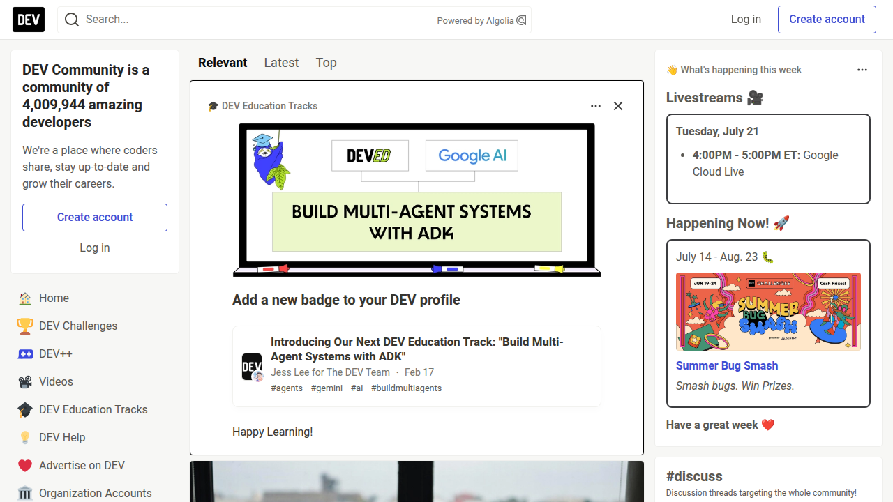This screenshot has height=502, width=893.
Task: Open DEV Education Tracks card options menu
Action: (x=596, y=106)
